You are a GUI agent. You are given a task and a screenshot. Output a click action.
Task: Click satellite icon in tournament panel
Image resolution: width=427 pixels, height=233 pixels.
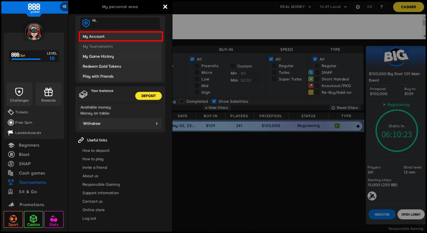click(x=372, y=196)
